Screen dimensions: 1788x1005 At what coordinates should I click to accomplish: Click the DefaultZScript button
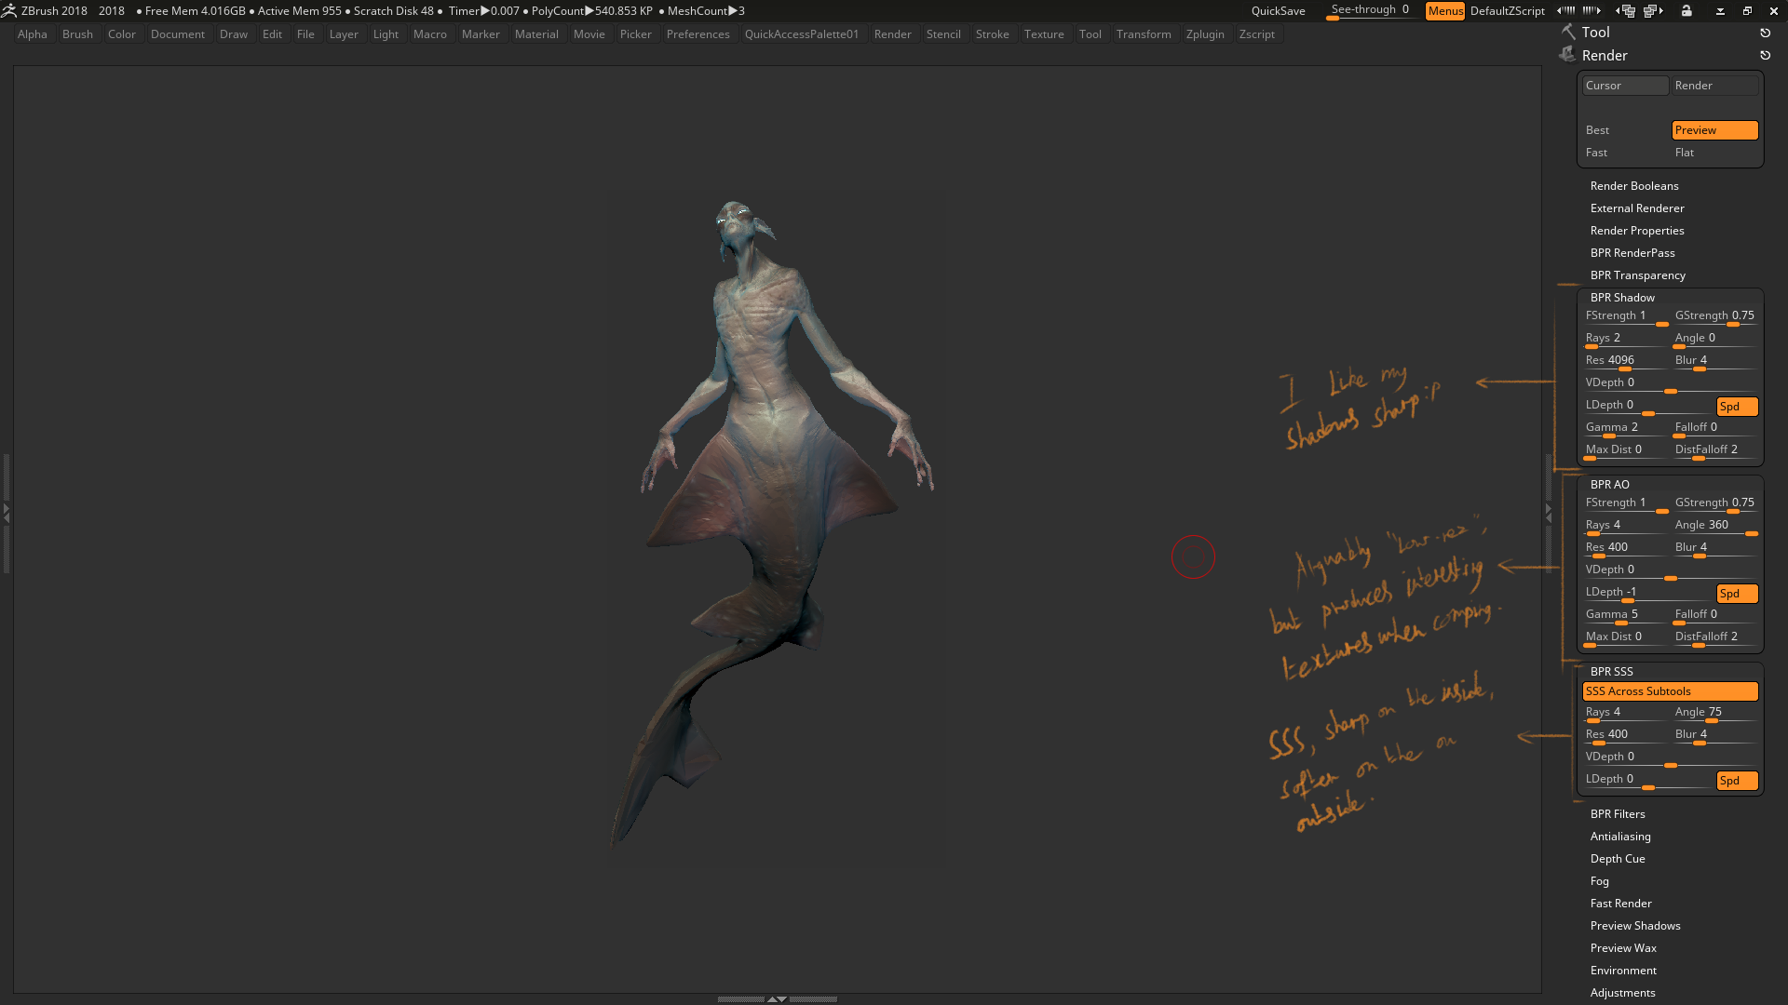coord(1507,11)
